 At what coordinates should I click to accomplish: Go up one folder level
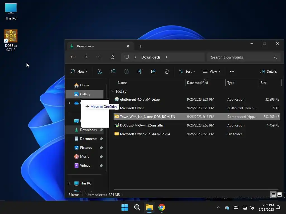99,57
